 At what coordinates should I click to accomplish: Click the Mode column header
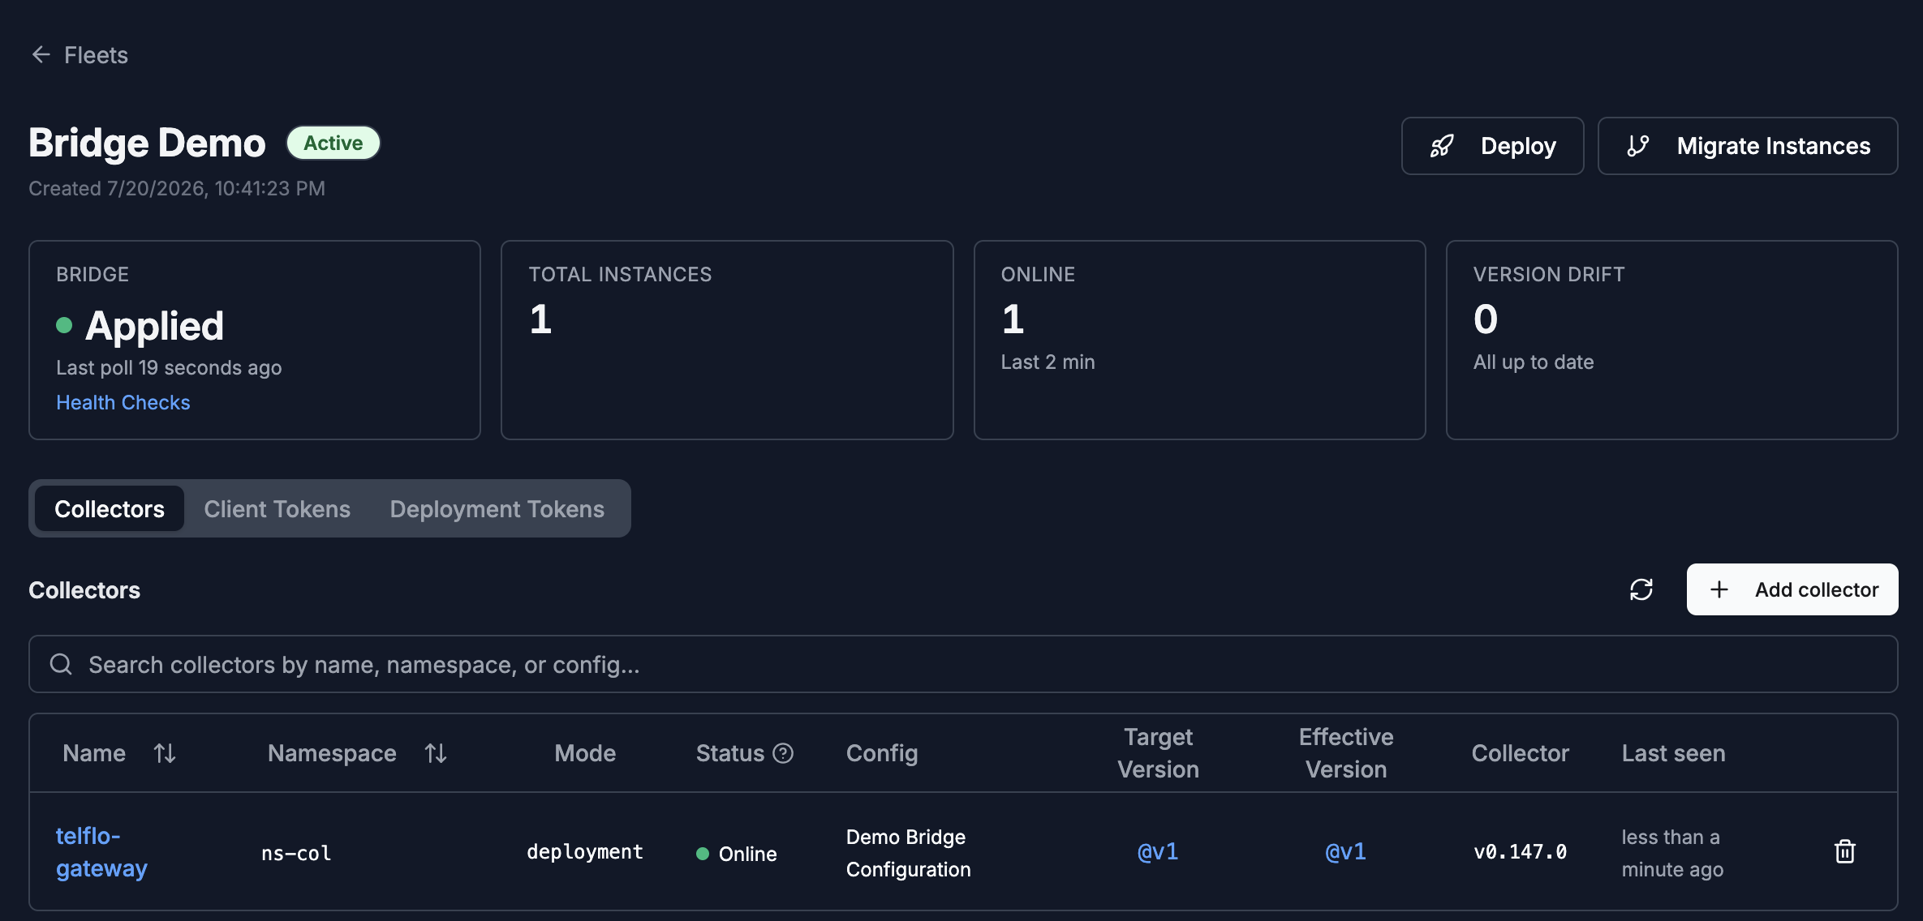(x=585, y=753)
